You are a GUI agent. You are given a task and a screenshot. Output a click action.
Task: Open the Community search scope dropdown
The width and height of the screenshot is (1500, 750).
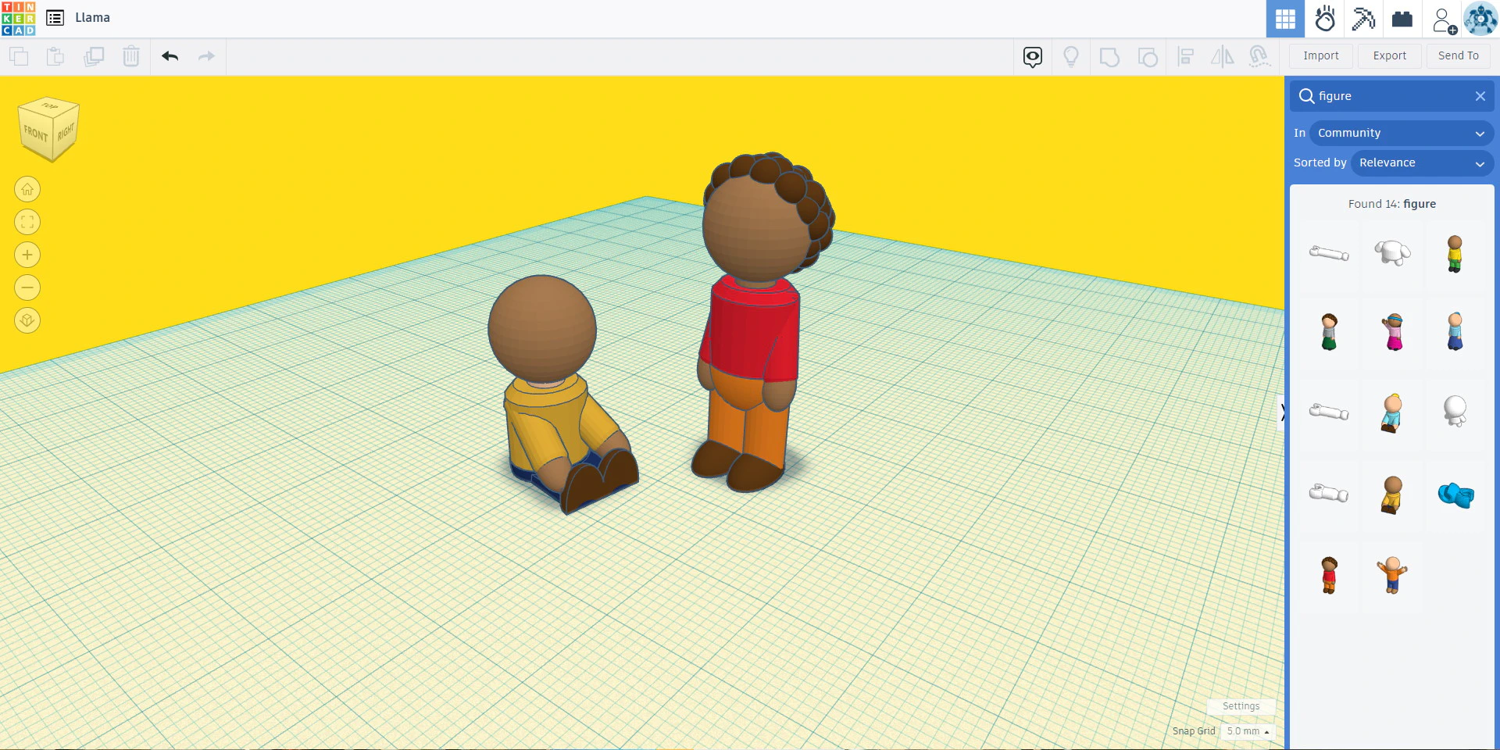(1401, 133)
